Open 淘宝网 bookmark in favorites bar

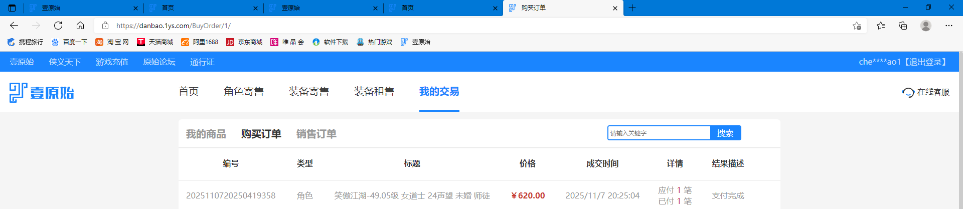tap(112, 42)
